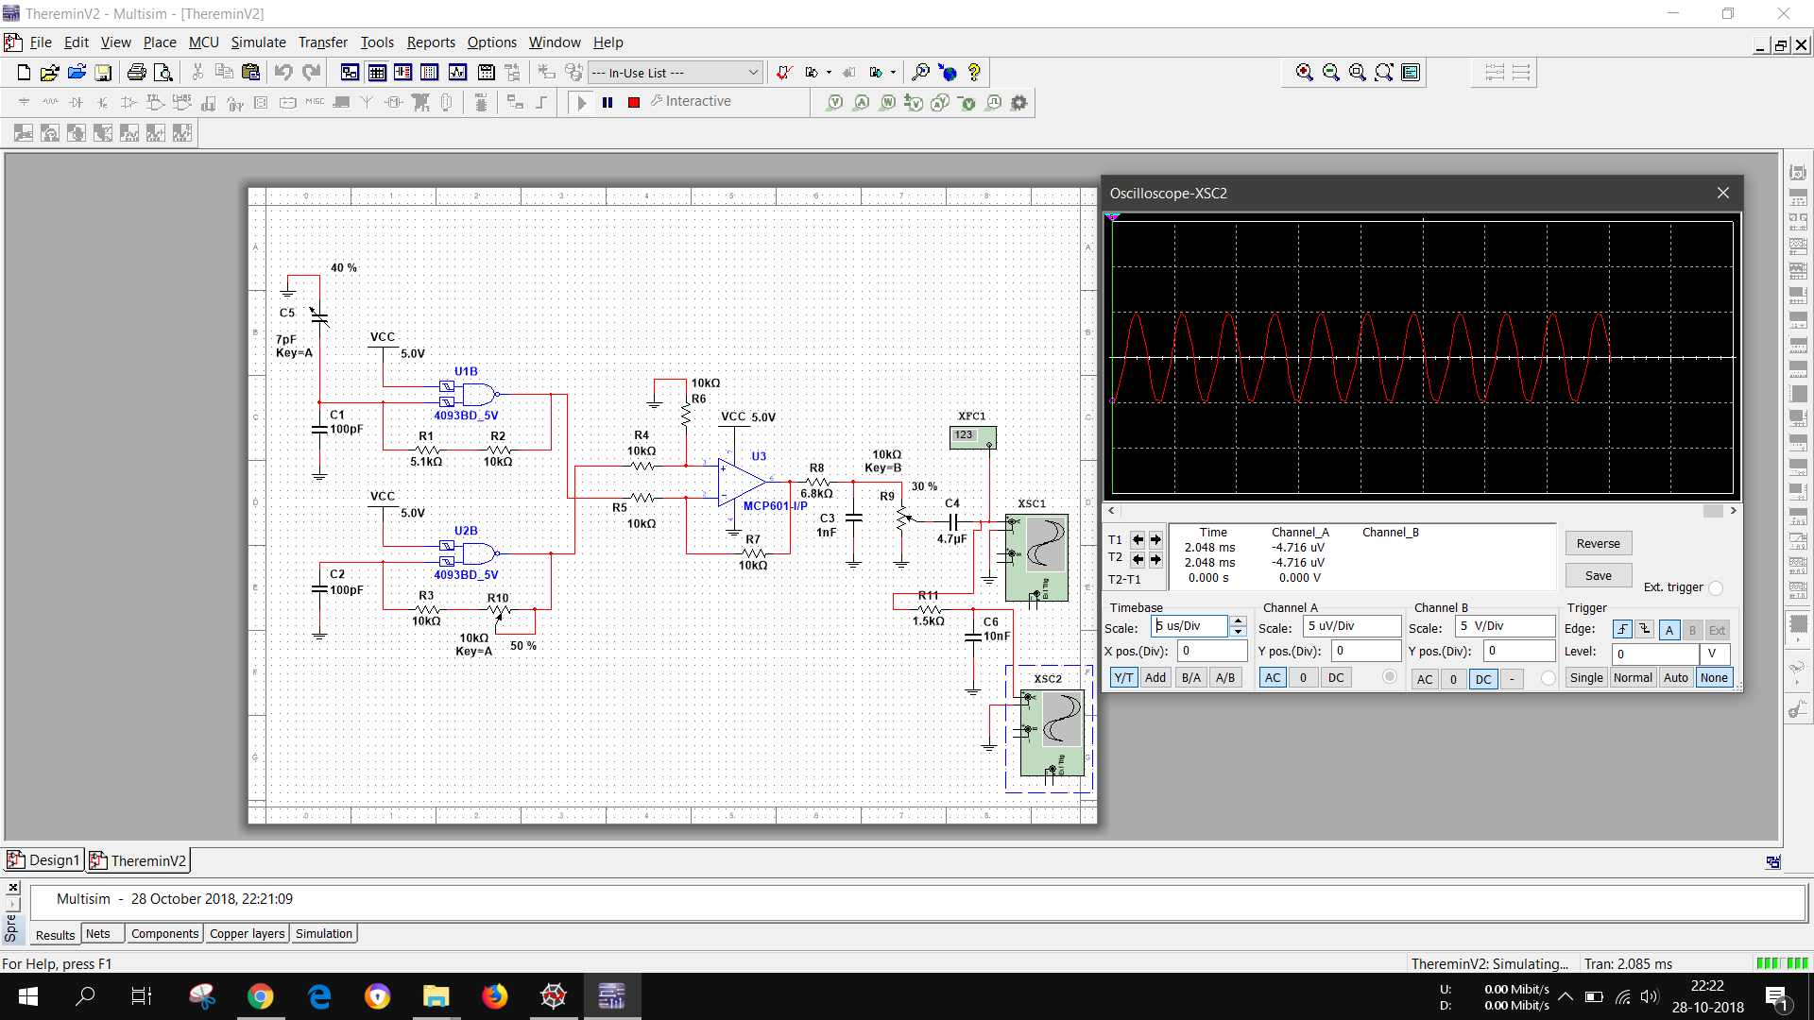Click the Zoom In magnifier icon
1814x1020 pixels.
click(1305, 73)
